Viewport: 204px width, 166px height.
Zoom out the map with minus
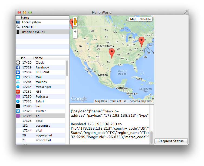[x=75, y=36]
